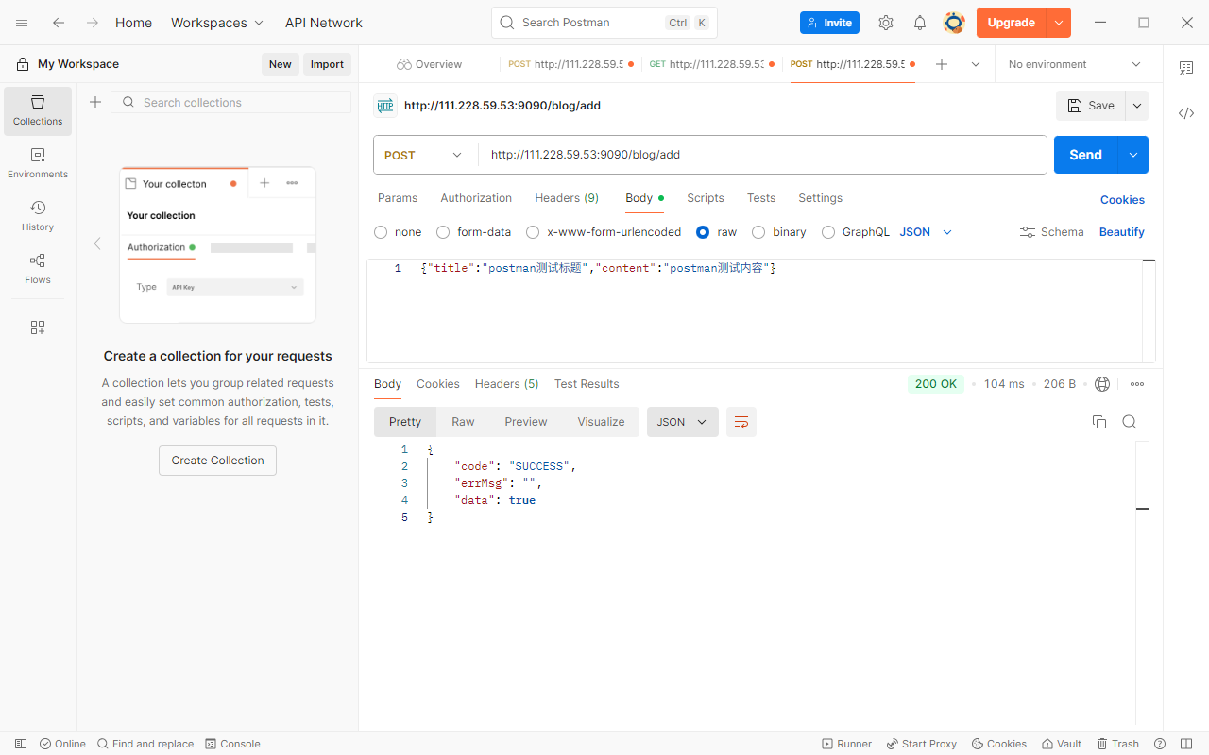Click the Beautify link

pyautogui.click(x=1122, y=232)
